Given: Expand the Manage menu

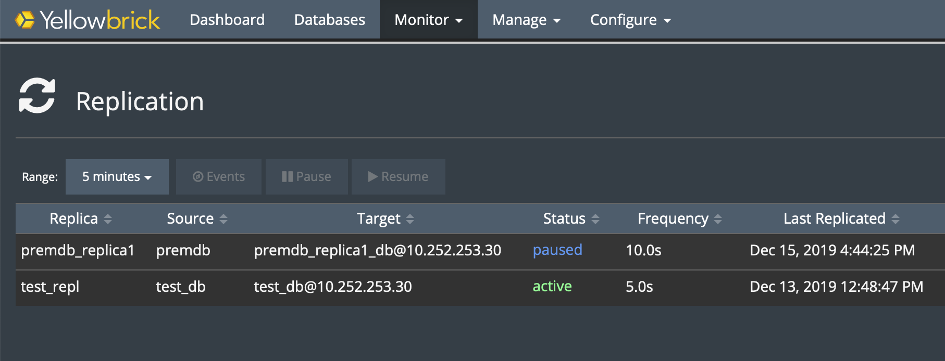Looking at the screenshot, I should [x=526, y=20].
